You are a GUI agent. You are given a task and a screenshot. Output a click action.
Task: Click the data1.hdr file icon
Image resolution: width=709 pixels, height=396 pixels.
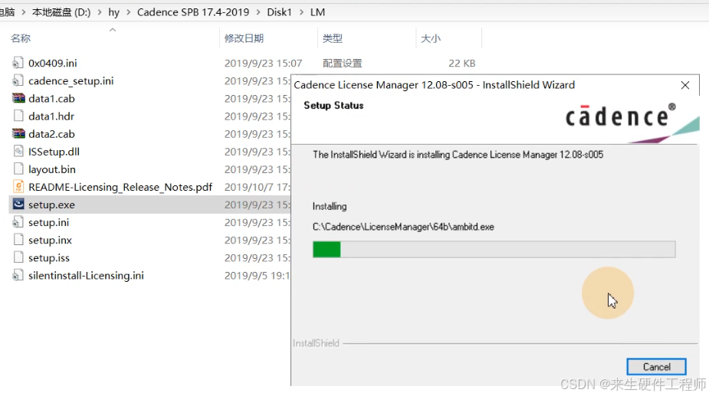click(x=18, y=116)
